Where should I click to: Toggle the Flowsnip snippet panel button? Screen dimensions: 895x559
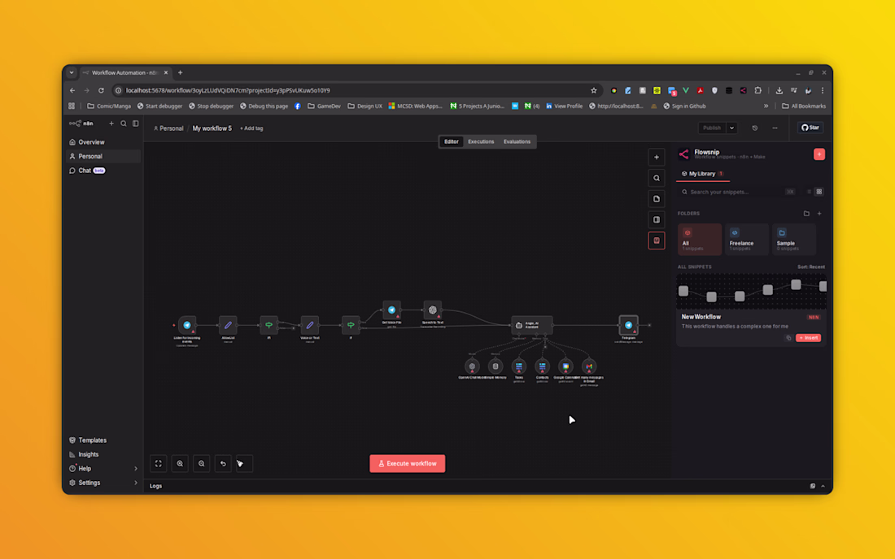(657, 240)
